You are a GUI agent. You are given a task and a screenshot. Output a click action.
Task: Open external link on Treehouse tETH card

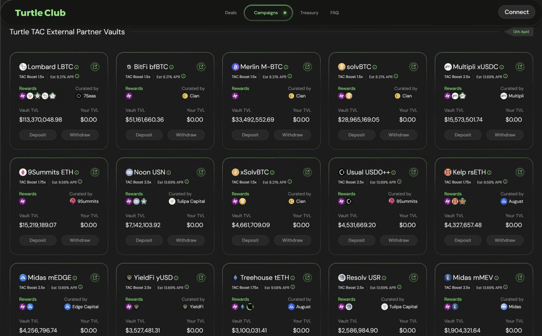[308, 278]
